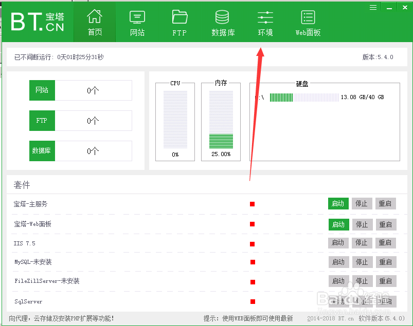Screen dimensions: 413x326
Task: Stop the 宝塔-主服务 service with 停止
Action: [x=362, y=203]
